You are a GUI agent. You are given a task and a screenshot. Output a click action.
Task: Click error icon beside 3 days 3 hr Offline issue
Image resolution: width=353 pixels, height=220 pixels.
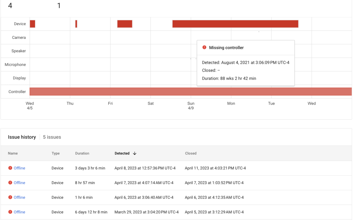(x=10, y=168)
